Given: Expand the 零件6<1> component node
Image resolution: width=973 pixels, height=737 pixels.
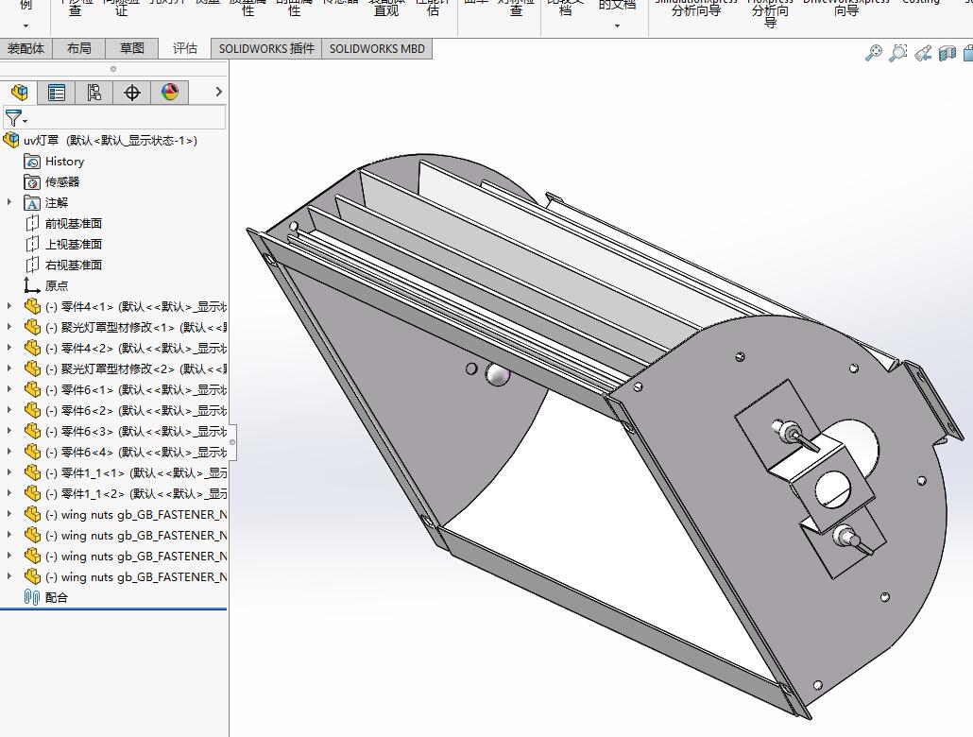Looking at the screenshot, I should tap(9, 389).
